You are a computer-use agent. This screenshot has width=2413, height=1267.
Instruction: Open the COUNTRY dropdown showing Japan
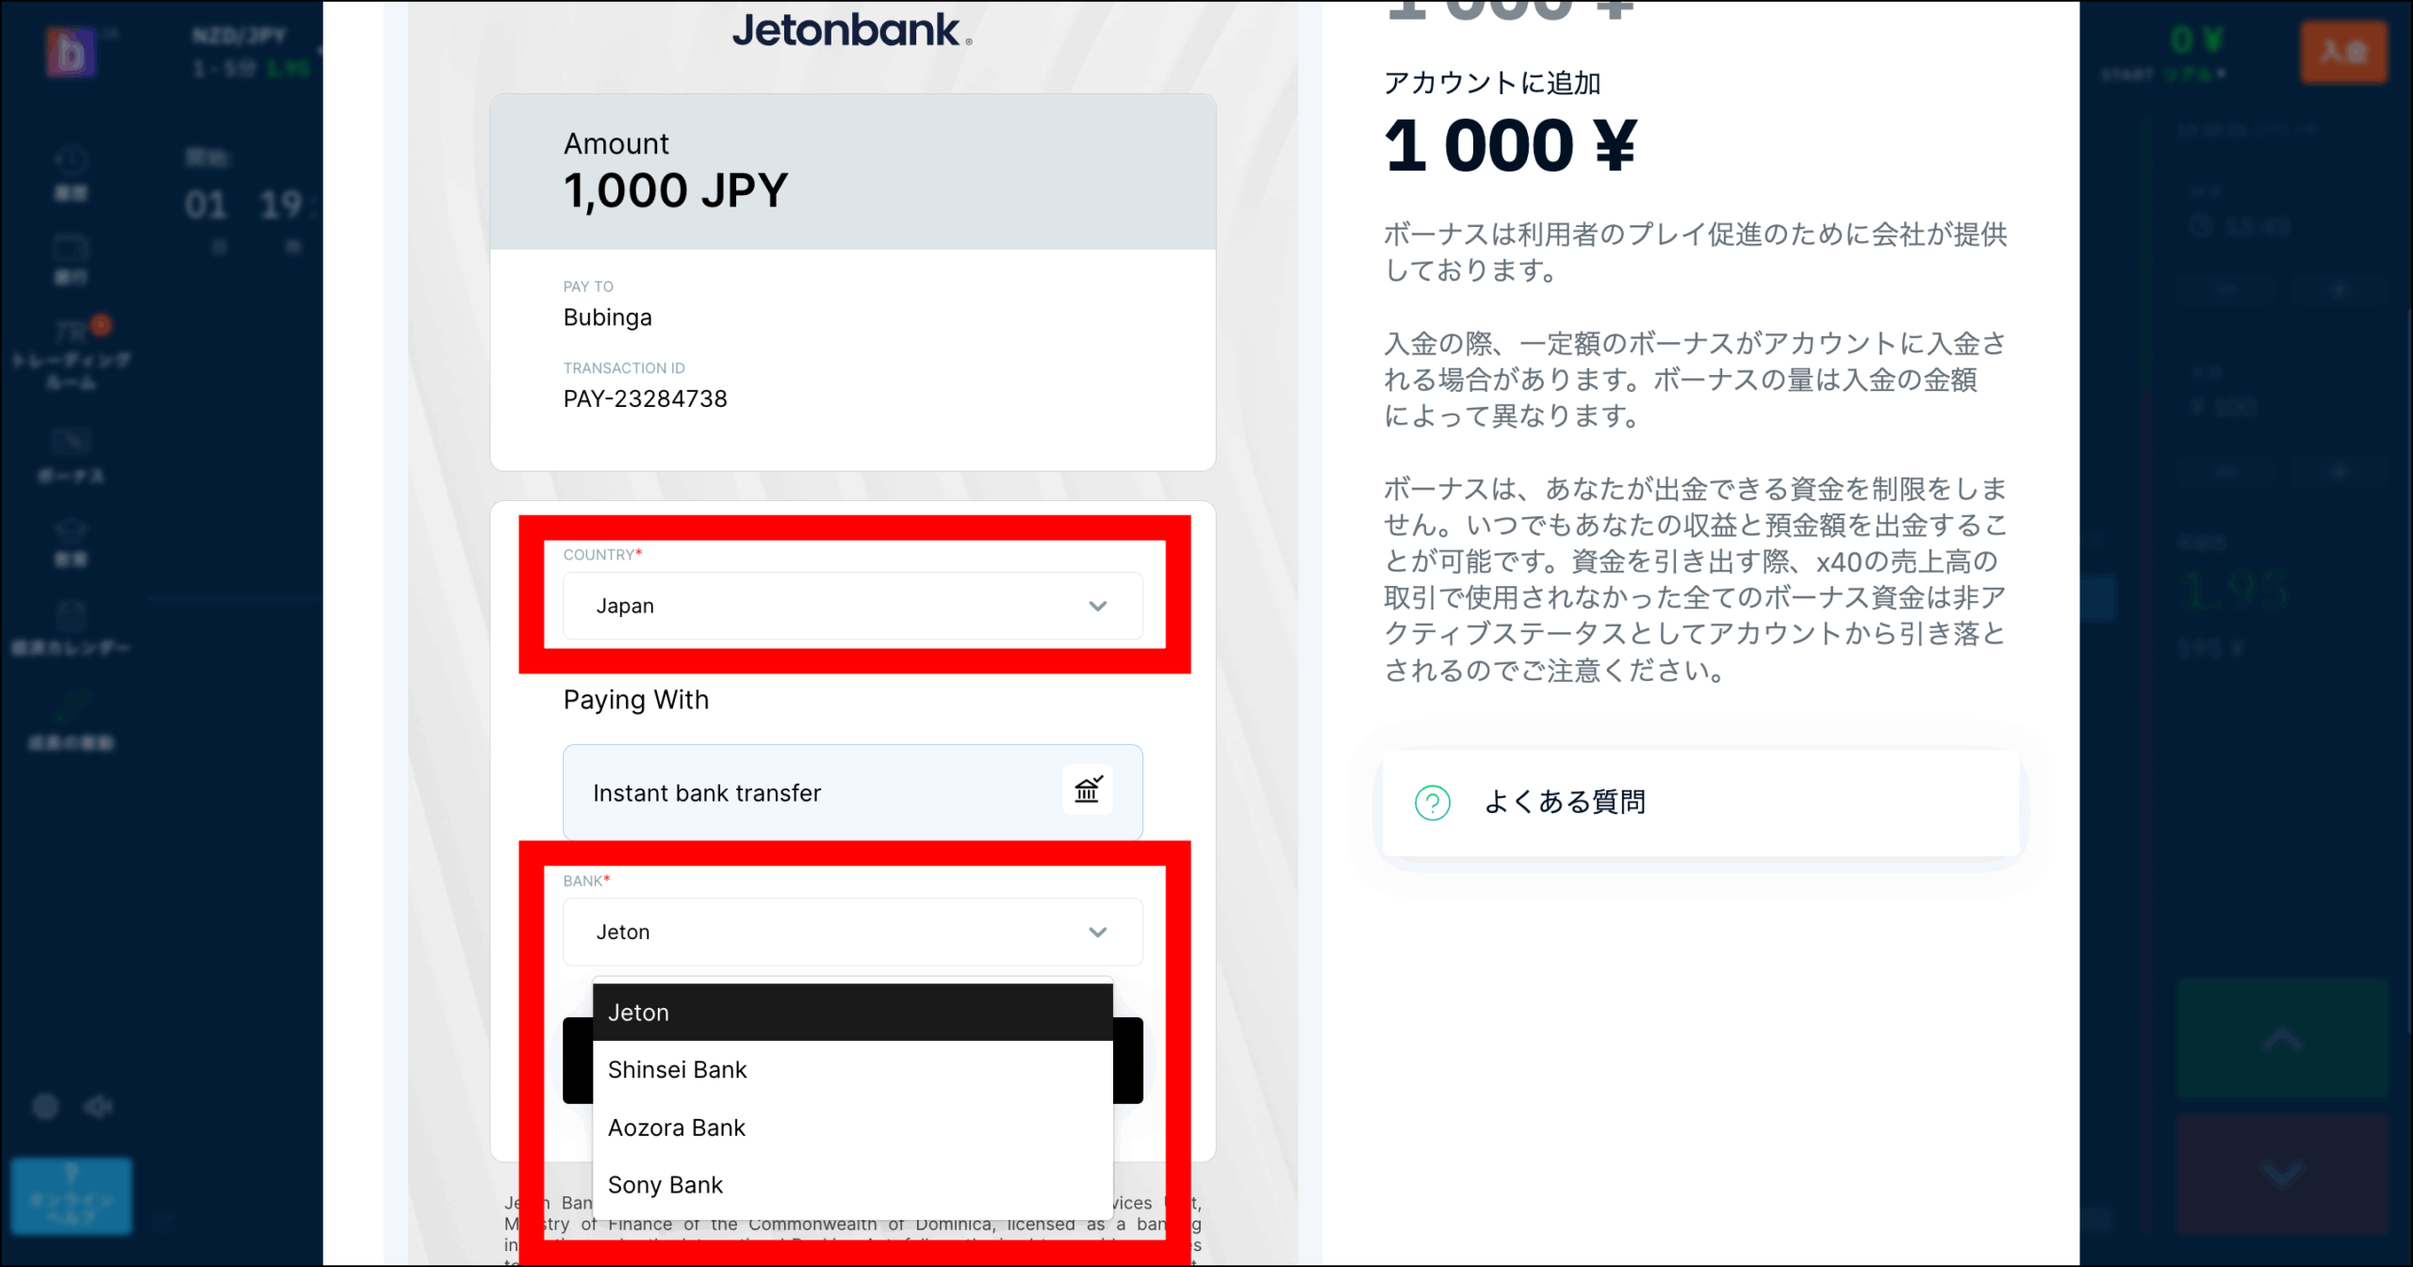(852, 606)
